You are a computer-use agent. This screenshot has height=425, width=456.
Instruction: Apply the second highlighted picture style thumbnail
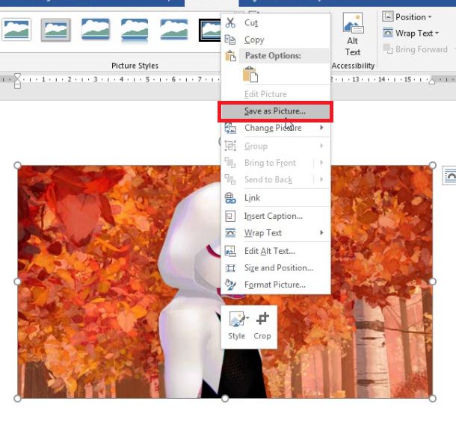point(56,30)
